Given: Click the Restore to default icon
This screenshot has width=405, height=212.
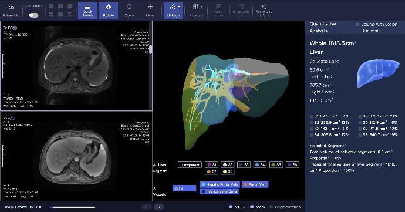Looking at the screenshot, I should (x=264, y=7).
